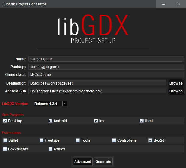186x168 pixels.
Task: Toggle the Desktop sub project checkbox
Action: pyautogui.click(x=5, y=121)
